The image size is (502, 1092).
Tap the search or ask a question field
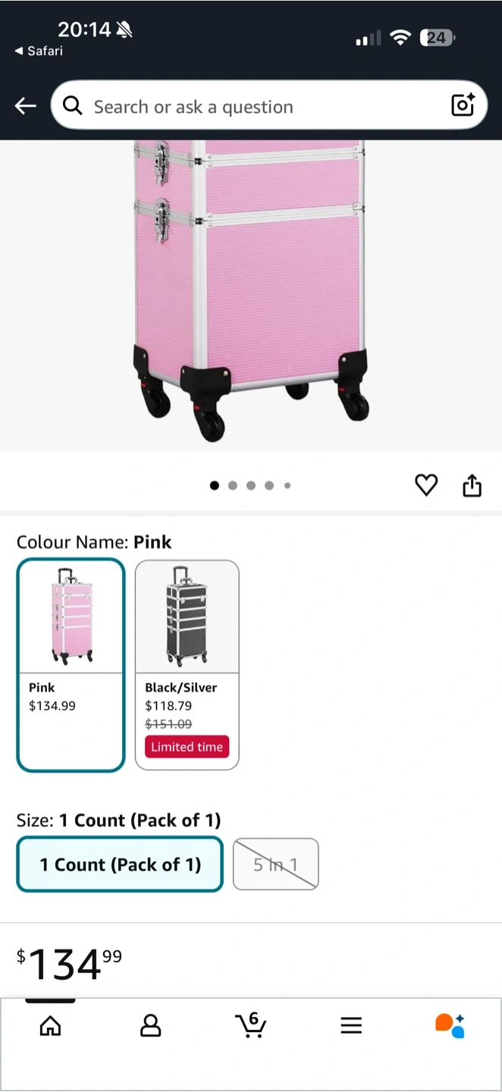click(x=258, y=106)
